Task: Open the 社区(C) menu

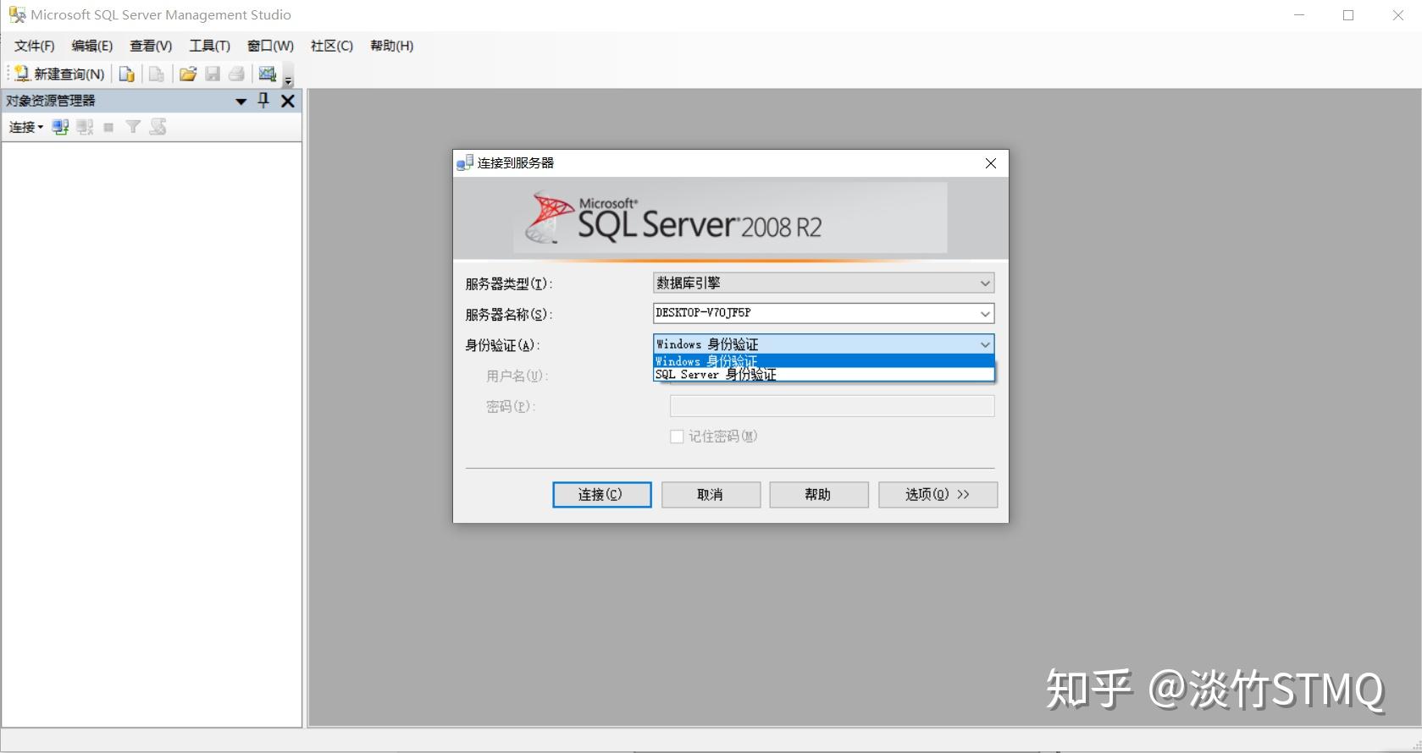Action: click(x=332, y=46)
